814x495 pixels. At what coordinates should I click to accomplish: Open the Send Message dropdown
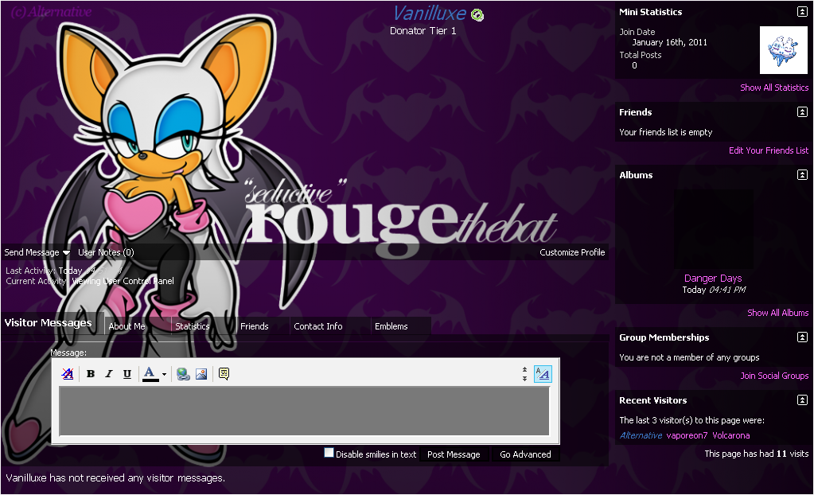(x=37, y=252)
